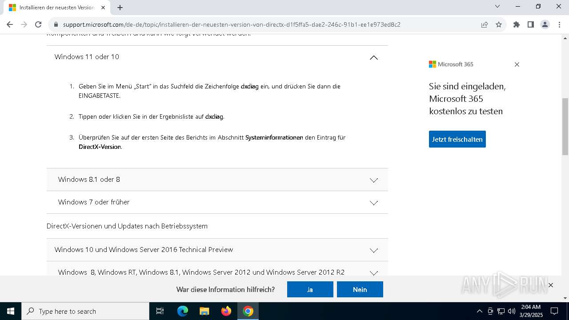Show hidden system tray icons

(479, 311)
